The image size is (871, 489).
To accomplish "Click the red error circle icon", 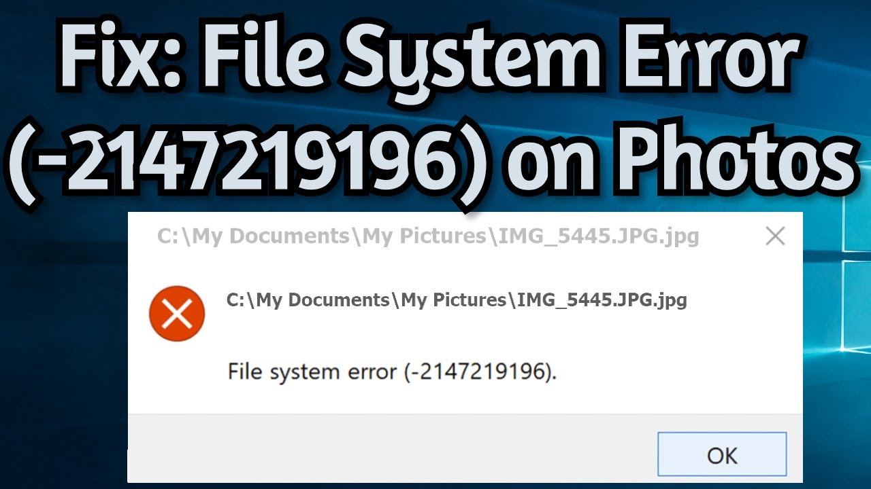I will (177, 314).
